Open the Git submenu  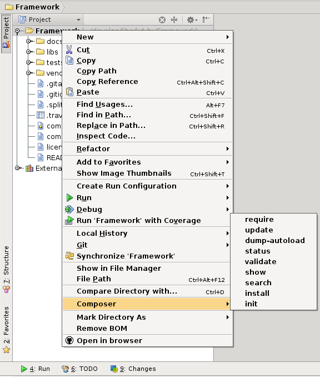pos(147,245)
